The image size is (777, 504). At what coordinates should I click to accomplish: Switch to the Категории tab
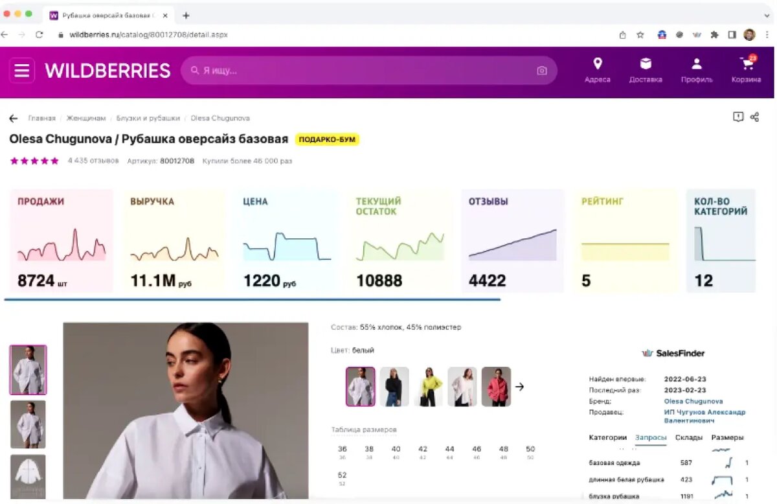[607, 437]
